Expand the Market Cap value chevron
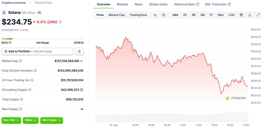This screenshot has height=127, width=262. [x=82, y=61]
